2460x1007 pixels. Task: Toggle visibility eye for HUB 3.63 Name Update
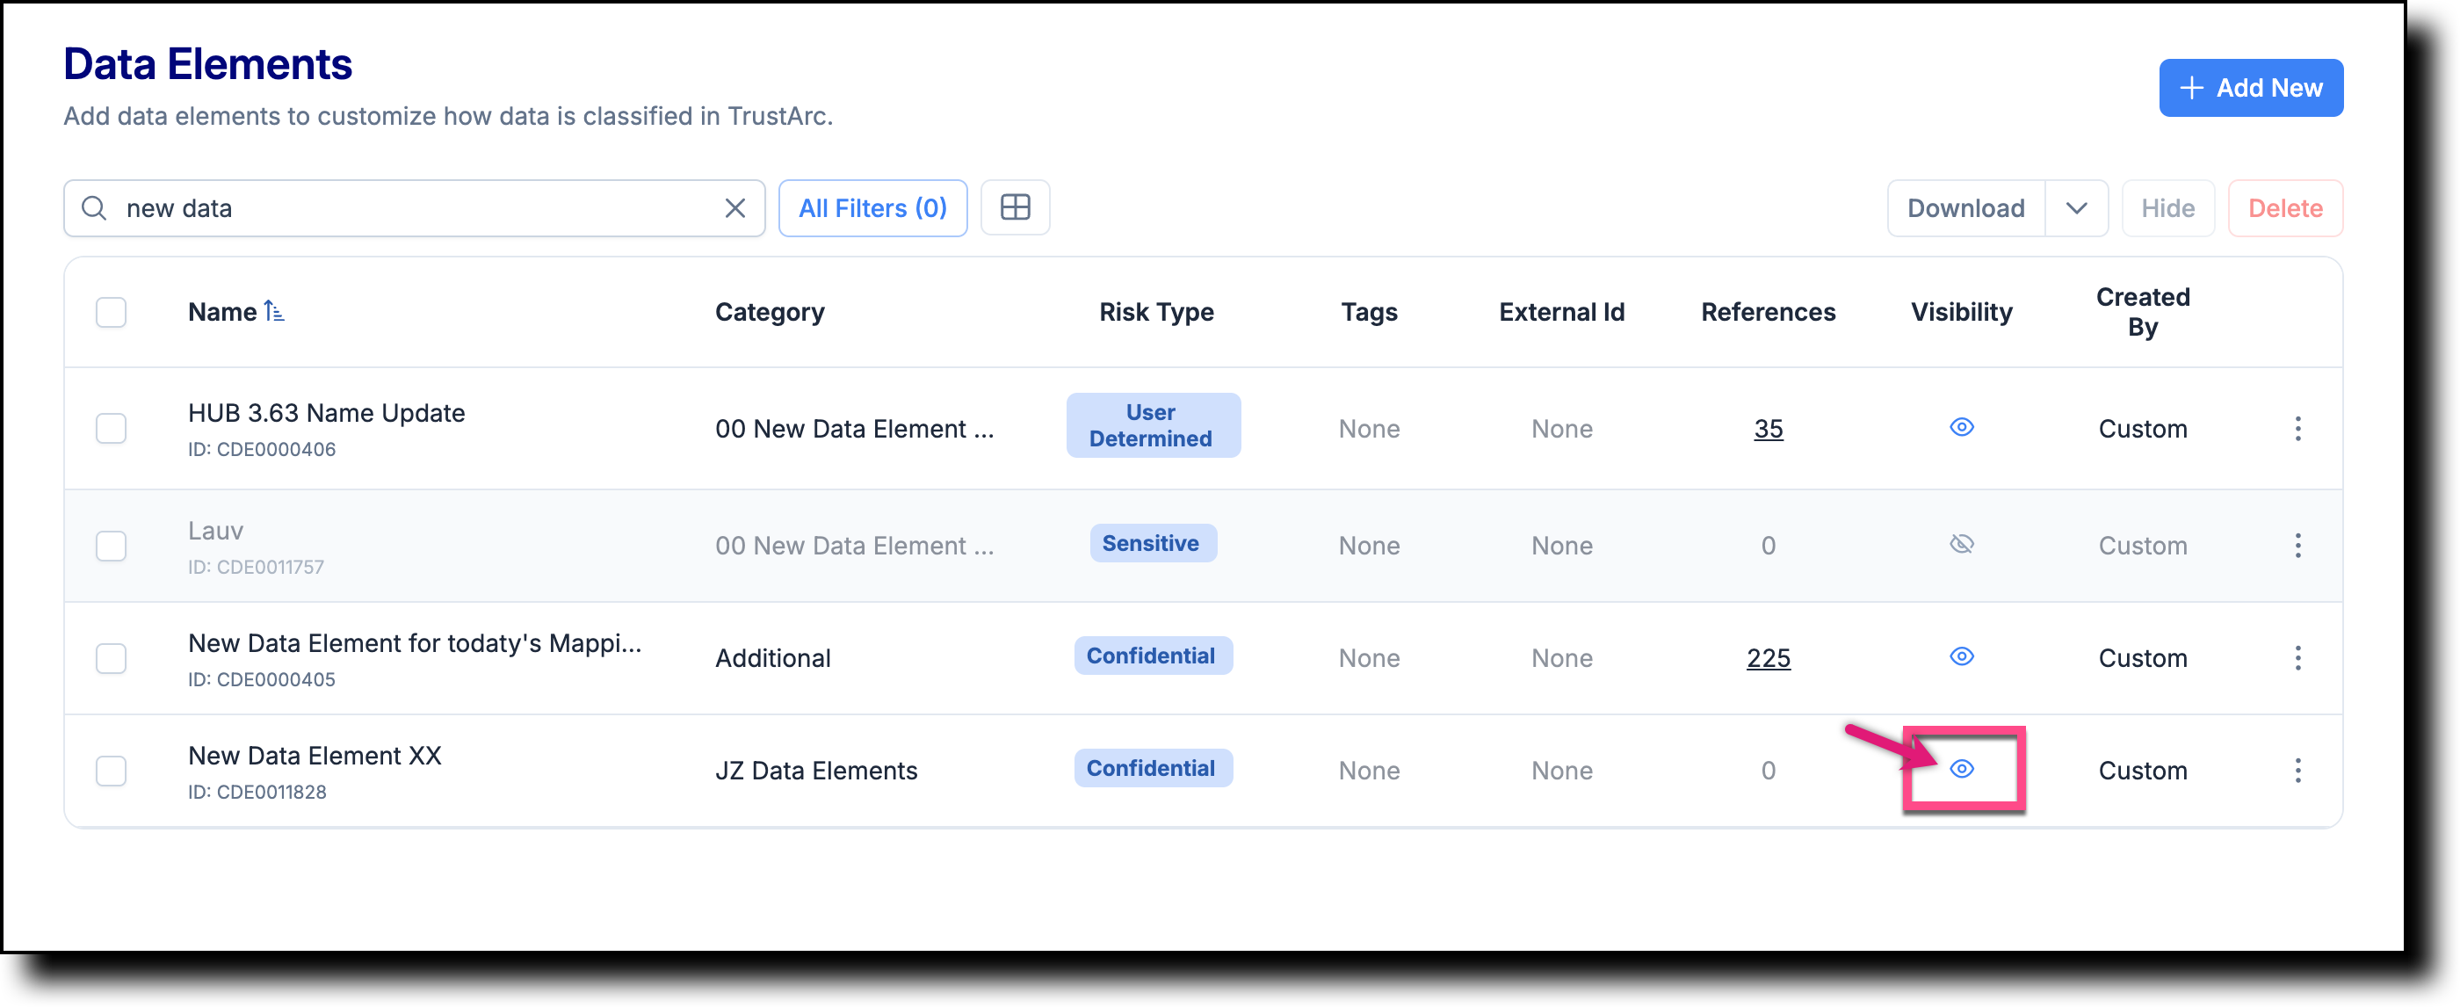[1961, 427]
